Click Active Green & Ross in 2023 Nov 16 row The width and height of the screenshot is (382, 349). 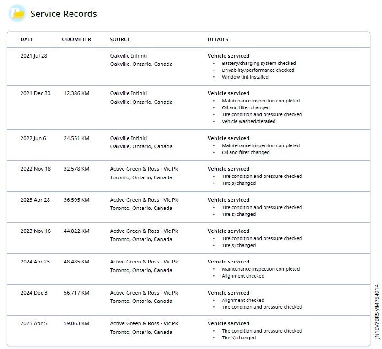tap(144, 231)
